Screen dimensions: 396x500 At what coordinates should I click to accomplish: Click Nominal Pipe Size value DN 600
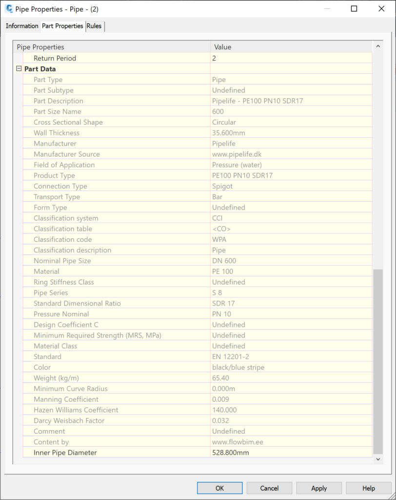[224, 261]
